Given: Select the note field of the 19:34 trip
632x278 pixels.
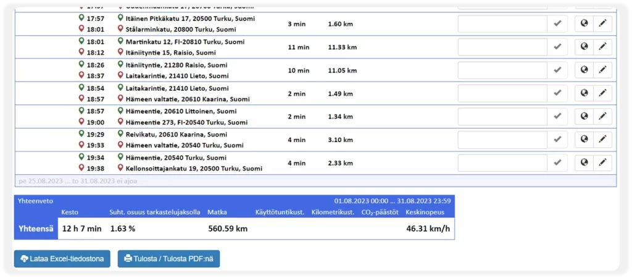Looking at the screenshot, I should [502, 163].
